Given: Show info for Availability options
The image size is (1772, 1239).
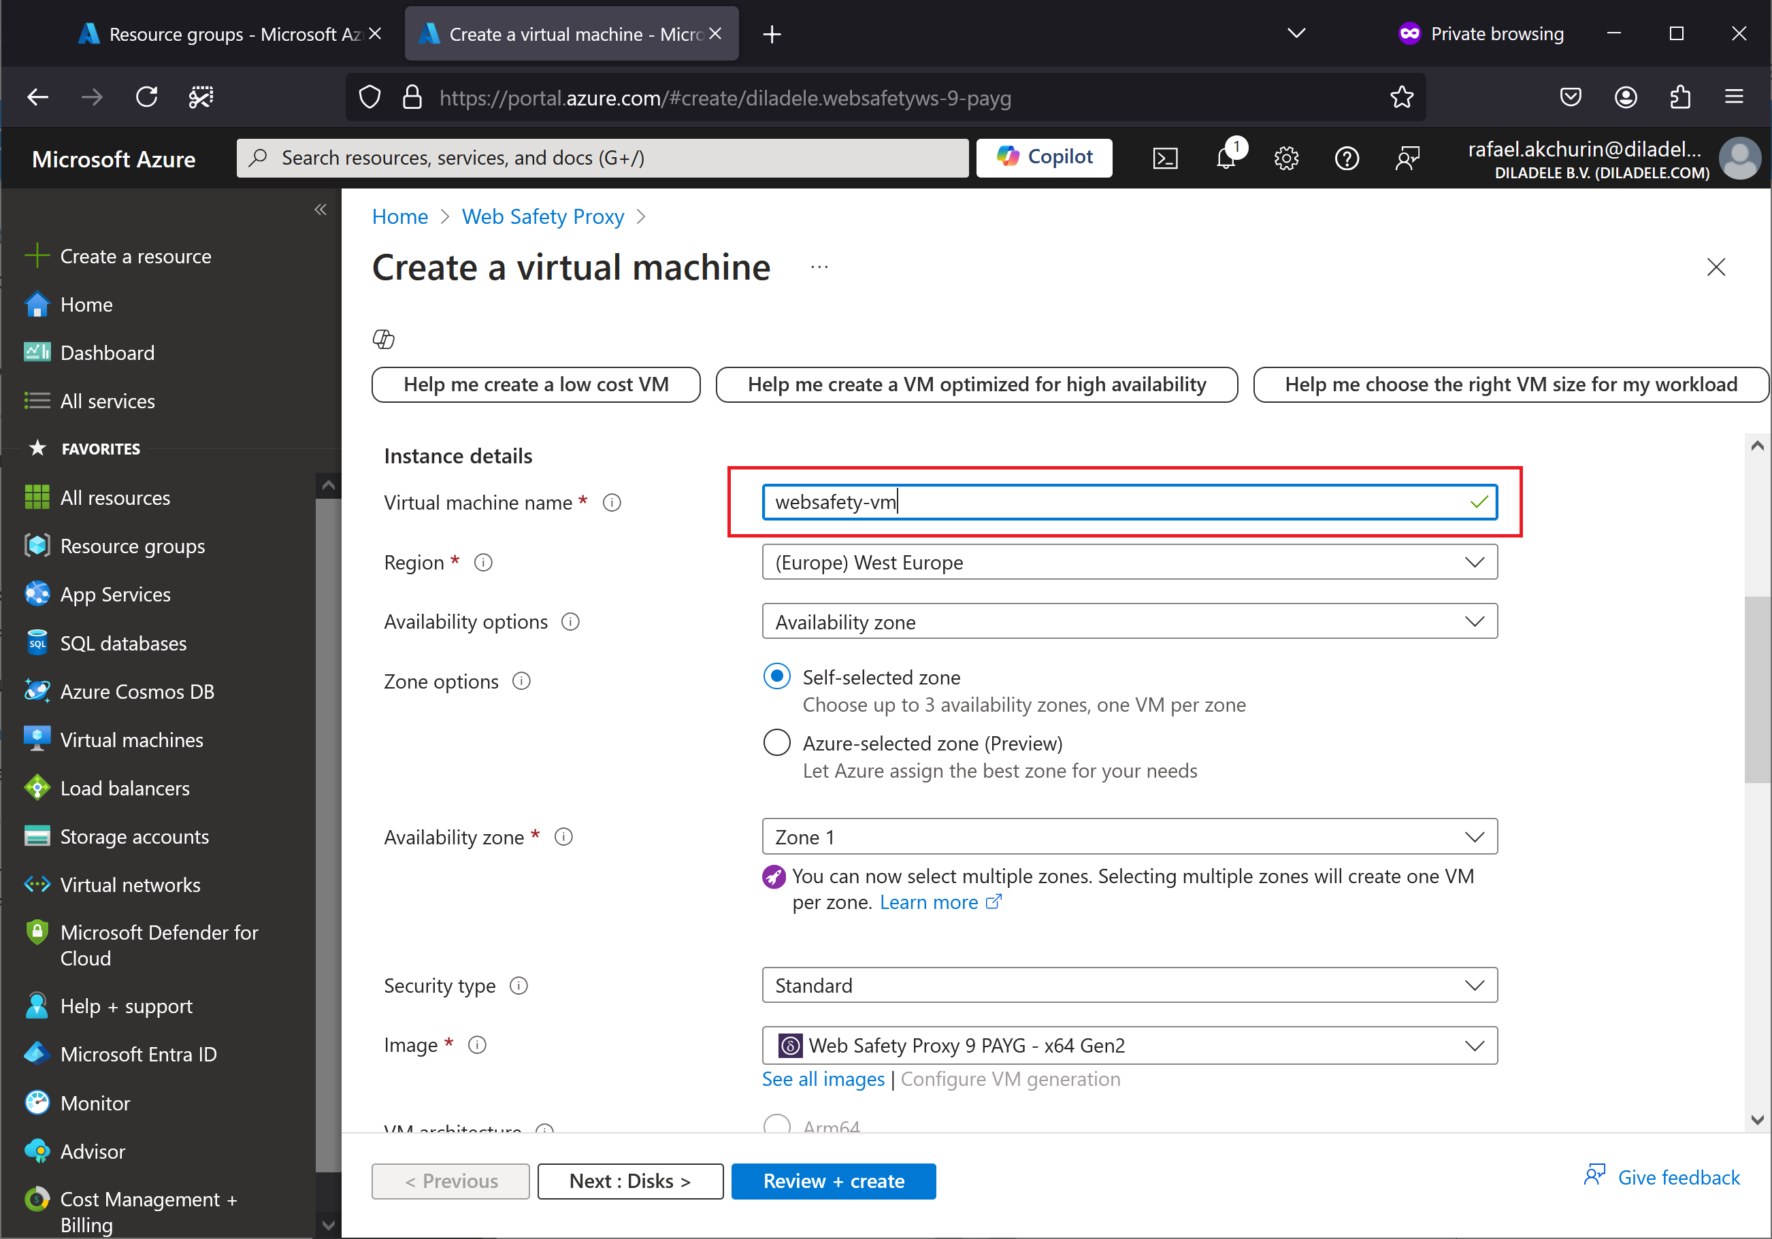Looking at the screenshot, I should [570, 622].
